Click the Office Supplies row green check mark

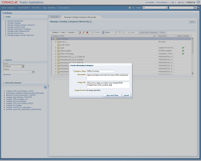pyautogui.click(x=183, y=51)
